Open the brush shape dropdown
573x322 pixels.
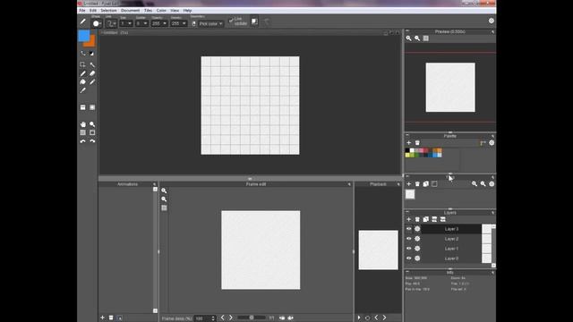coord(97,23)
